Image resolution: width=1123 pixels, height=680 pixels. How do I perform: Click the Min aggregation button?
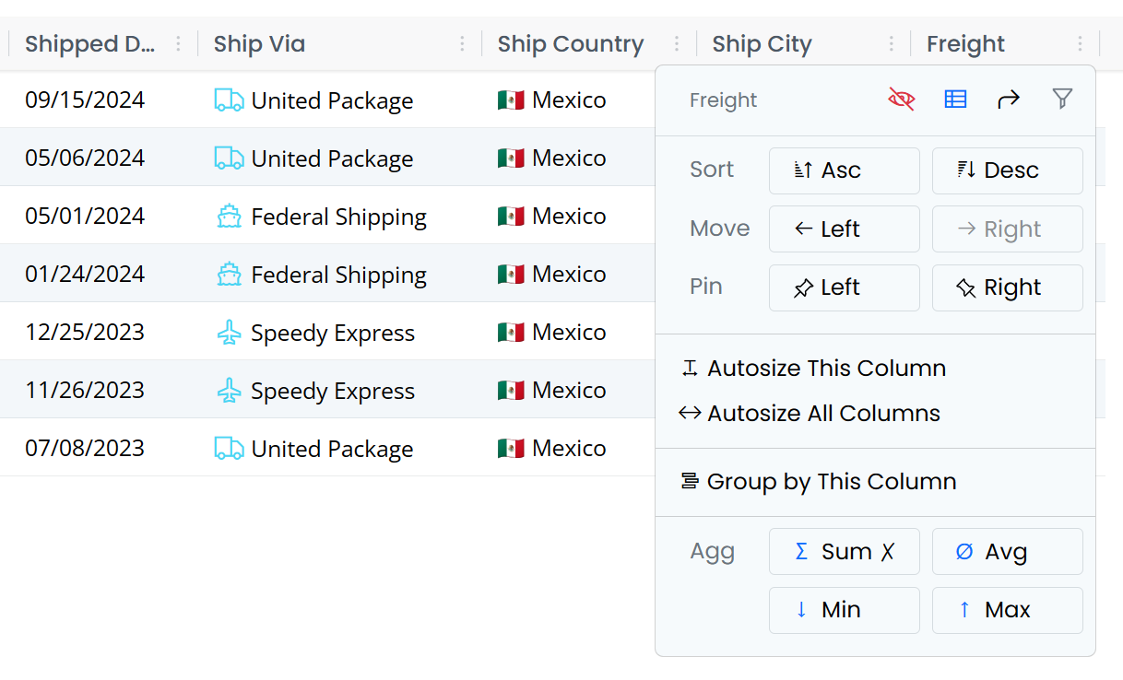(844, 610)
